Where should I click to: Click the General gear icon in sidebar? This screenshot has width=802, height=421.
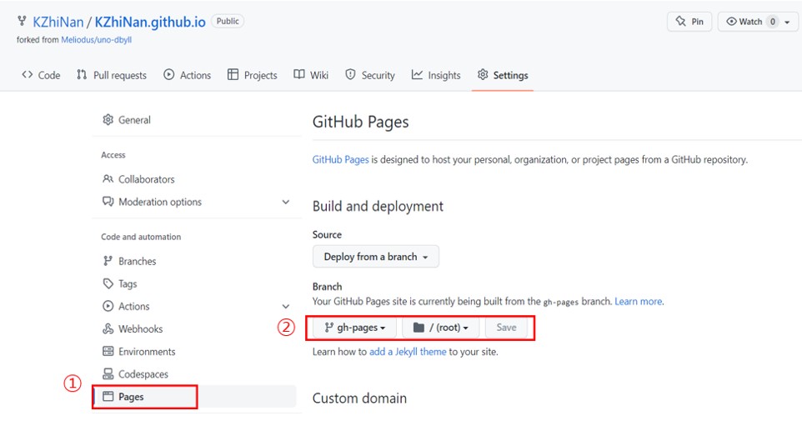point(108,120)
